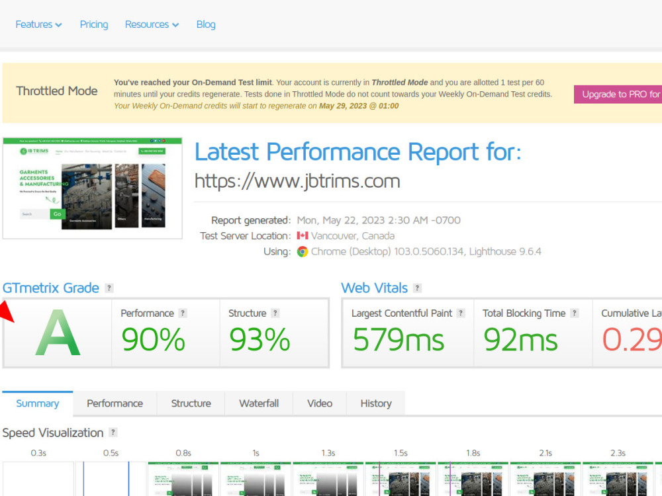662x496 pixels.
Task: Open the Features dropdown menu
Action: coord(38,24)
